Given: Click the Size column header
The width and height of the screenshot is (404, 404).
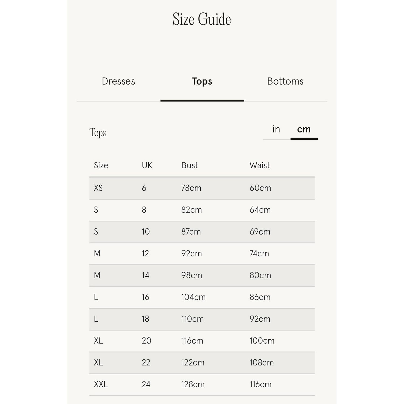Looking at the screenshot, I should pos(101,165).
